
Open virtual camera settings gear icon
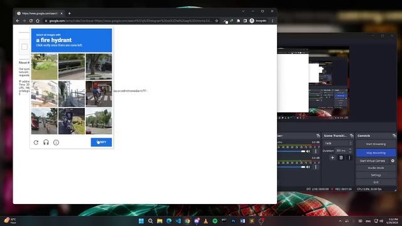pyautogui.click(x=393, y=161)
